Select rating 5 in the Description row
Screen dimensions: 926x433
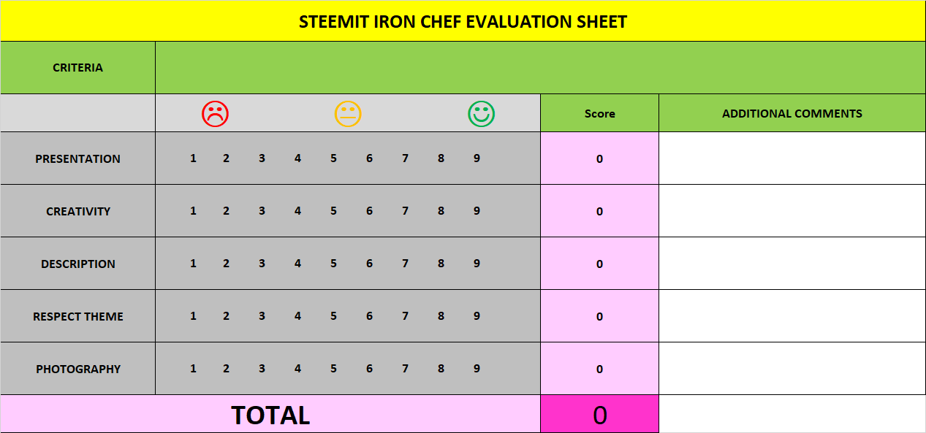point(333,264)
